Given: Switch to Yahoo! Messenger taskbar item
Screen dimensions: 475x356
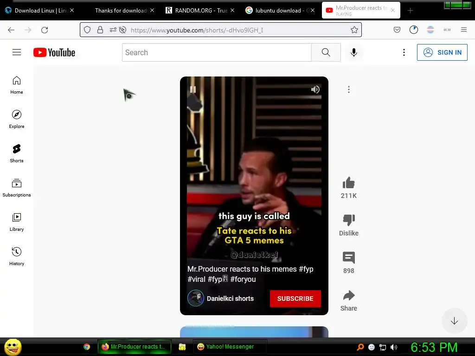Looking at the screenshot, I should tap(230, 347).
